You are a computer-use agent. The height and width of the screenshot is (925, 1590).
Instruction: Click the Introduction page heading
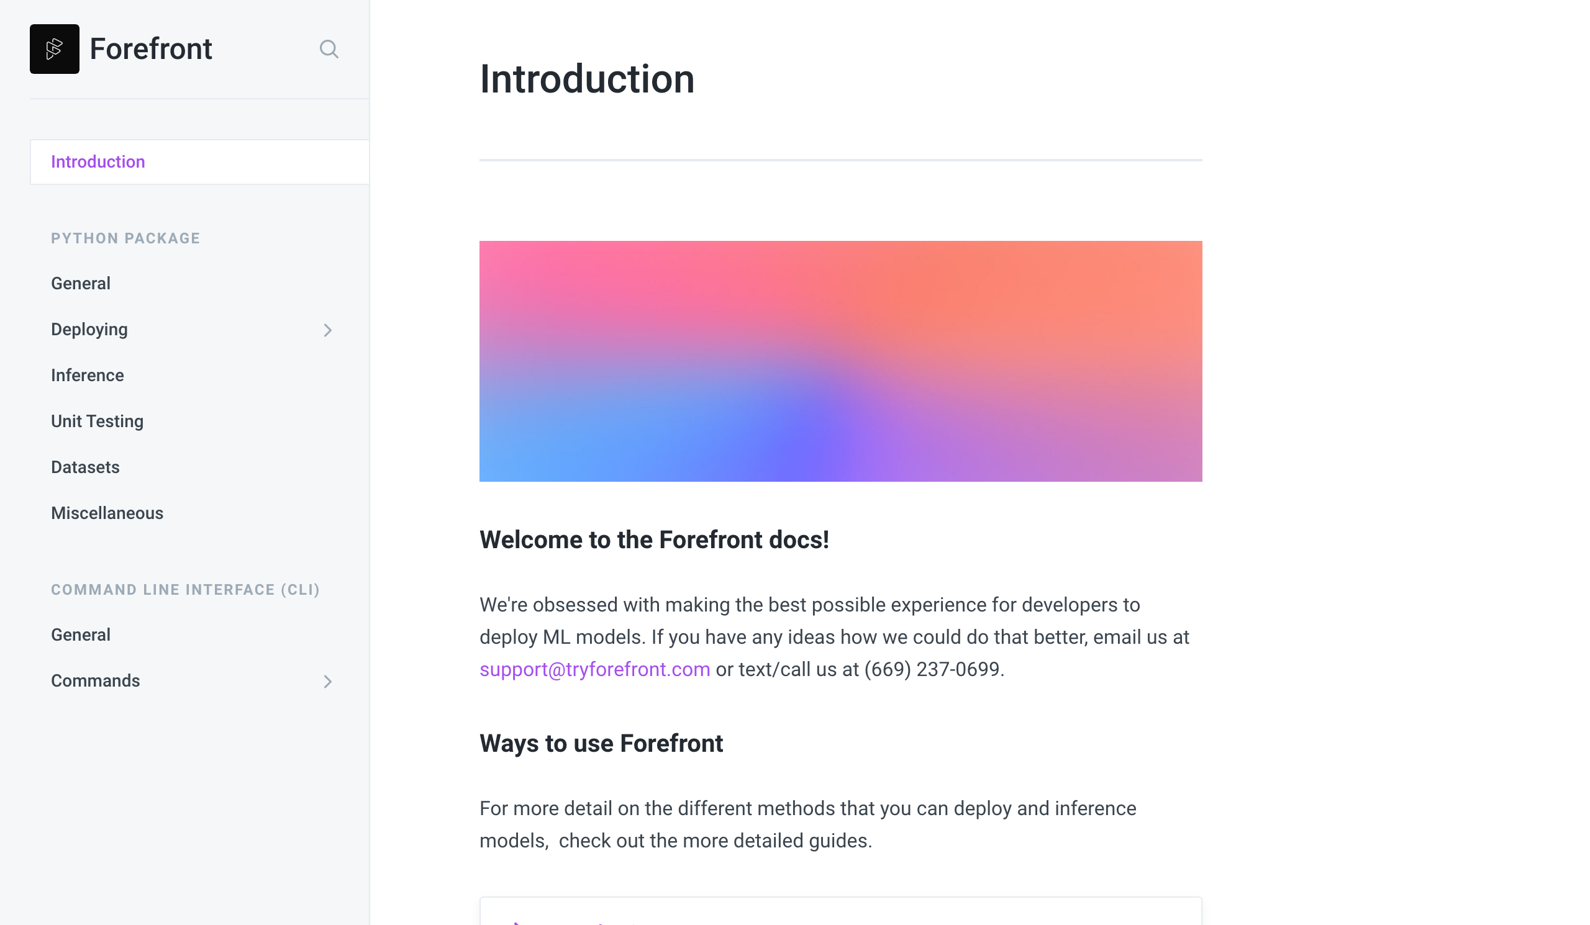(x=587, y=79)
